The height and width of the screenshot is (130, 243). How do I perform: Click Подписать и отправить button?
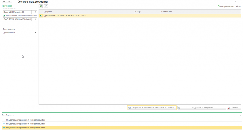(202, 108)
